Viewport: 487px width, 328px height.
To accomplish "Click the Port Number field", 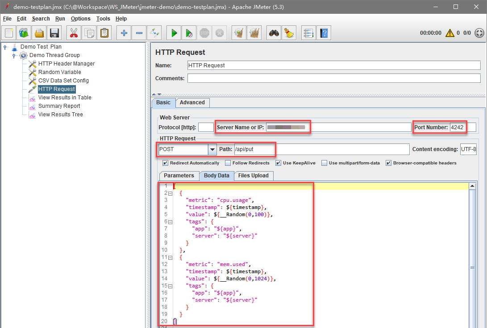I will tap(463, 127).
